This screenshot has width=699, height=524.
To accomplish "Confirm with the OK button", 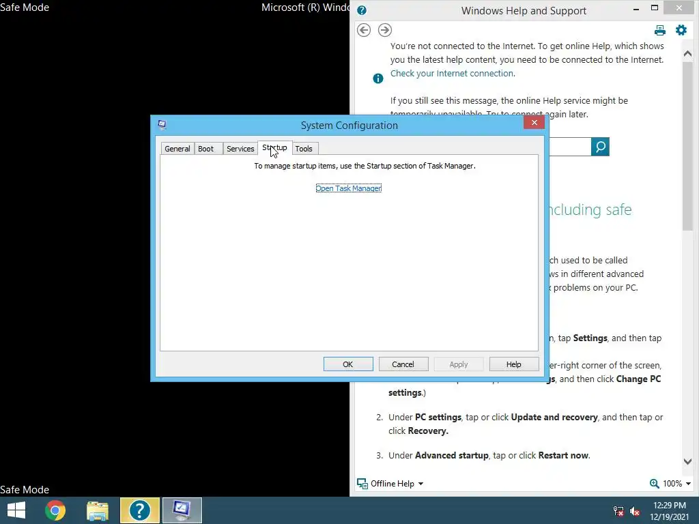I will tap(348, 364).
